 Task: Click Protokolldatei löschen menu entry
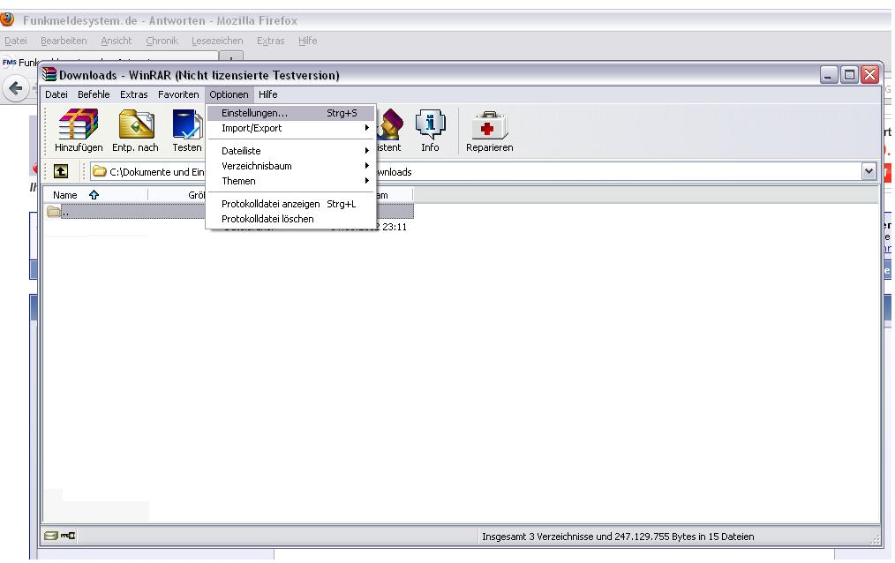pyautogui.click(x=267, y=219)
